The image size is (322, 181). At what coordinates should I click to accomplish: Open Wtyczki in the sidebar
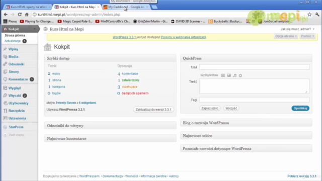15,96
